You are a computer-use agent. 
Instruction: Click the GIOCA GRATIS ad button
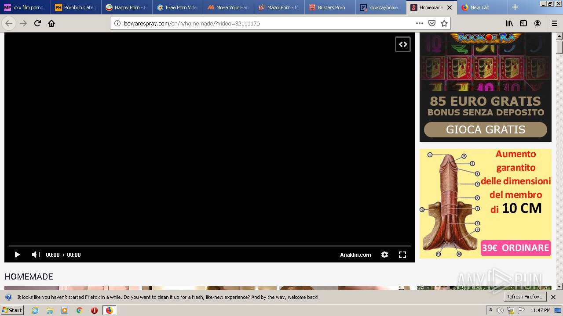click(x=486, y=130)
